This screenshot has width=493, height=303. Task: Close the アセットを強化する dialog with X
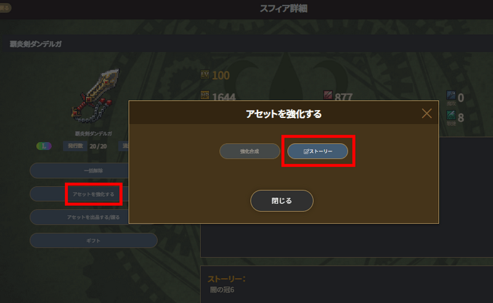click(426, 113)
